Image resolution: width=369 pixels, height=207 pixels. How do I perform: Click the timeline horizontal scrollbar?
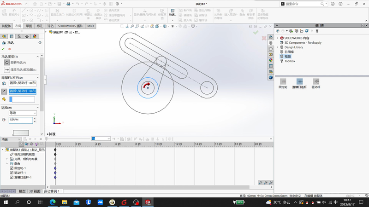(149, 187)
